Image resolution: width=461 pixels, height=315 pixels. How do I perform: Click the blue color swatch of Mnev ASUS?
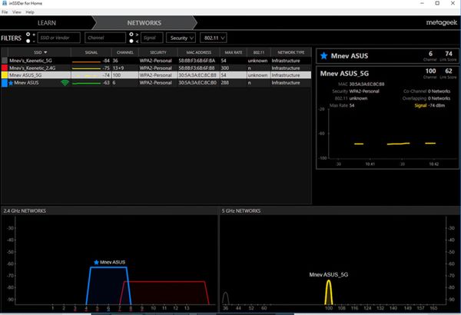[5, 83]
